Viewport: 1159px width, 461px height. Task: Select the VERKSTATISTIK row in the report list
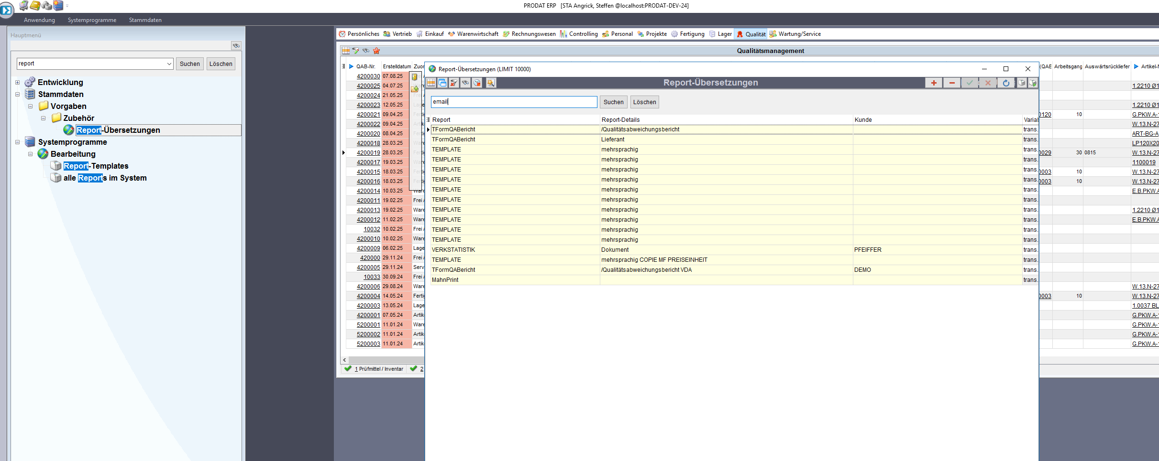(453, 250)
